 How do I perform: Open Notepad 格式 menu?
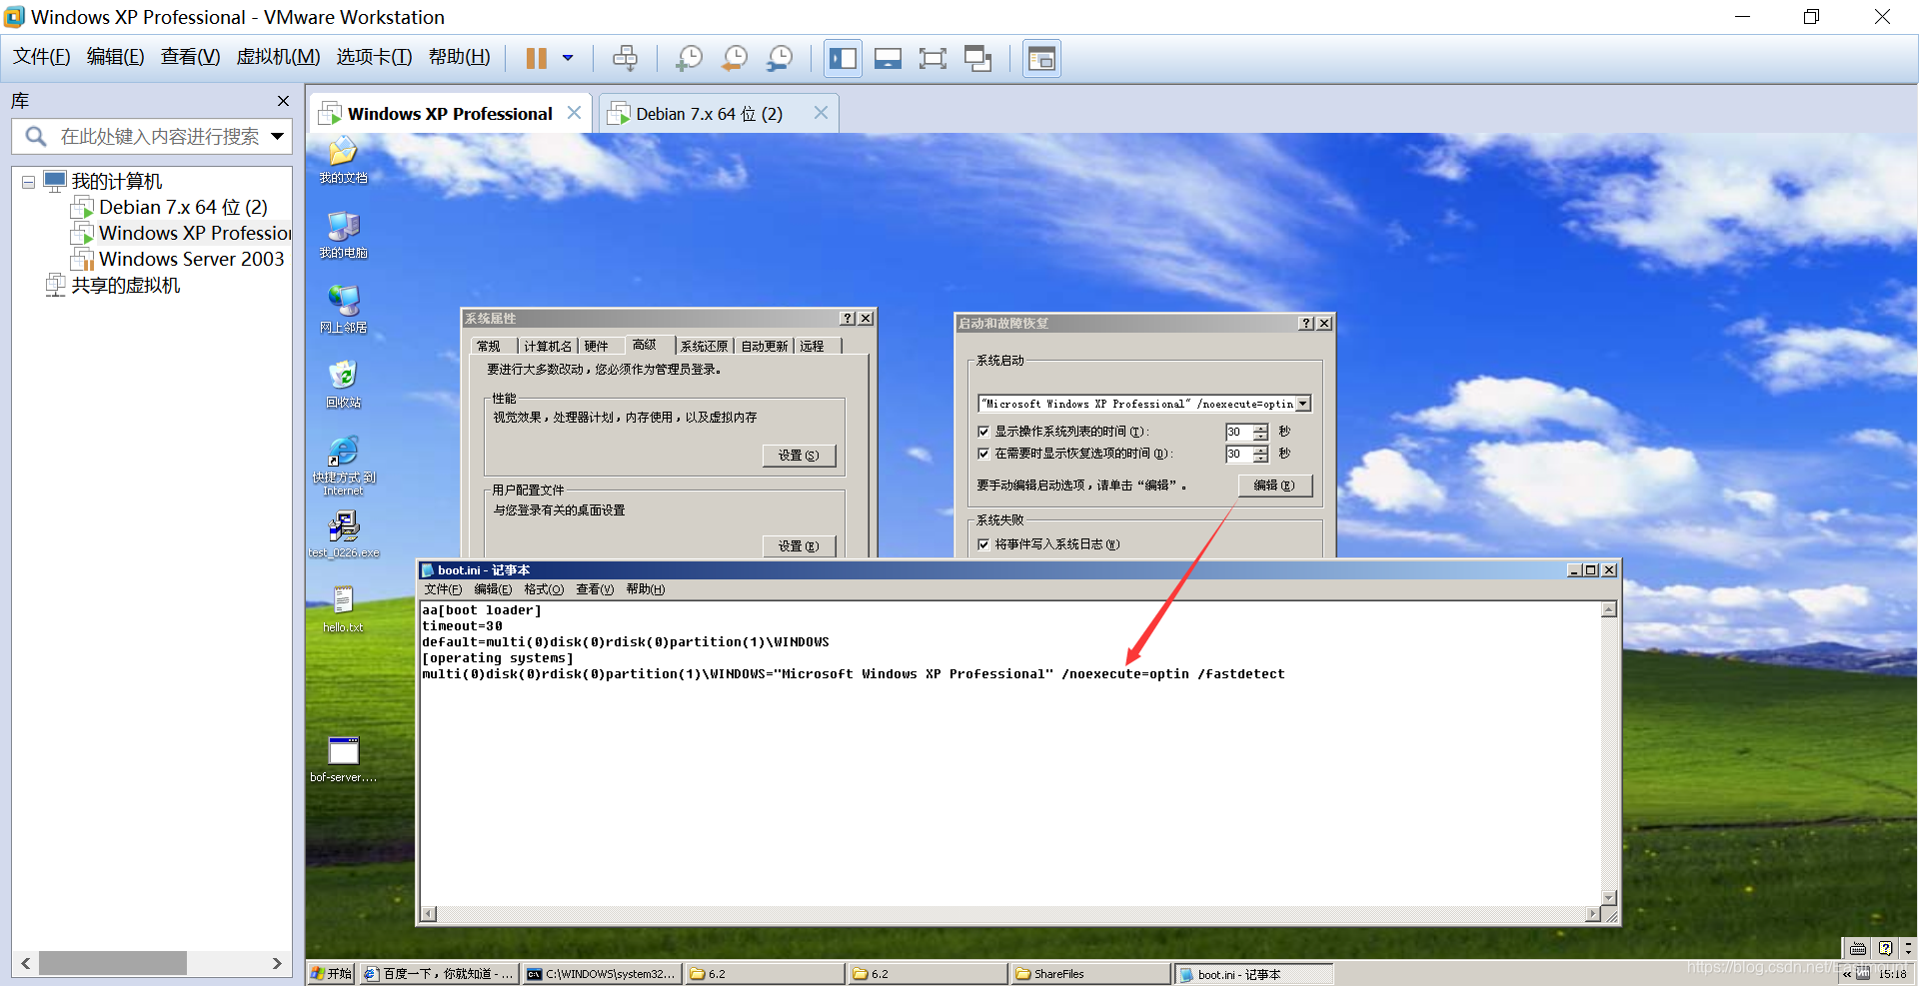coord(544,589)
